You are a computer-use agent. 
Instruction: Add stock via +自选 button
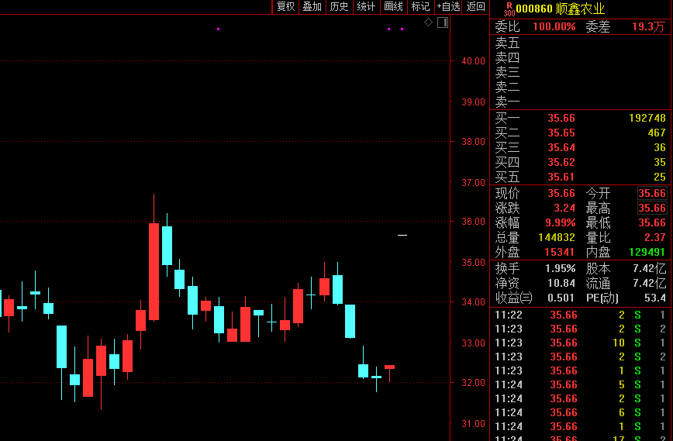point(448,7)
